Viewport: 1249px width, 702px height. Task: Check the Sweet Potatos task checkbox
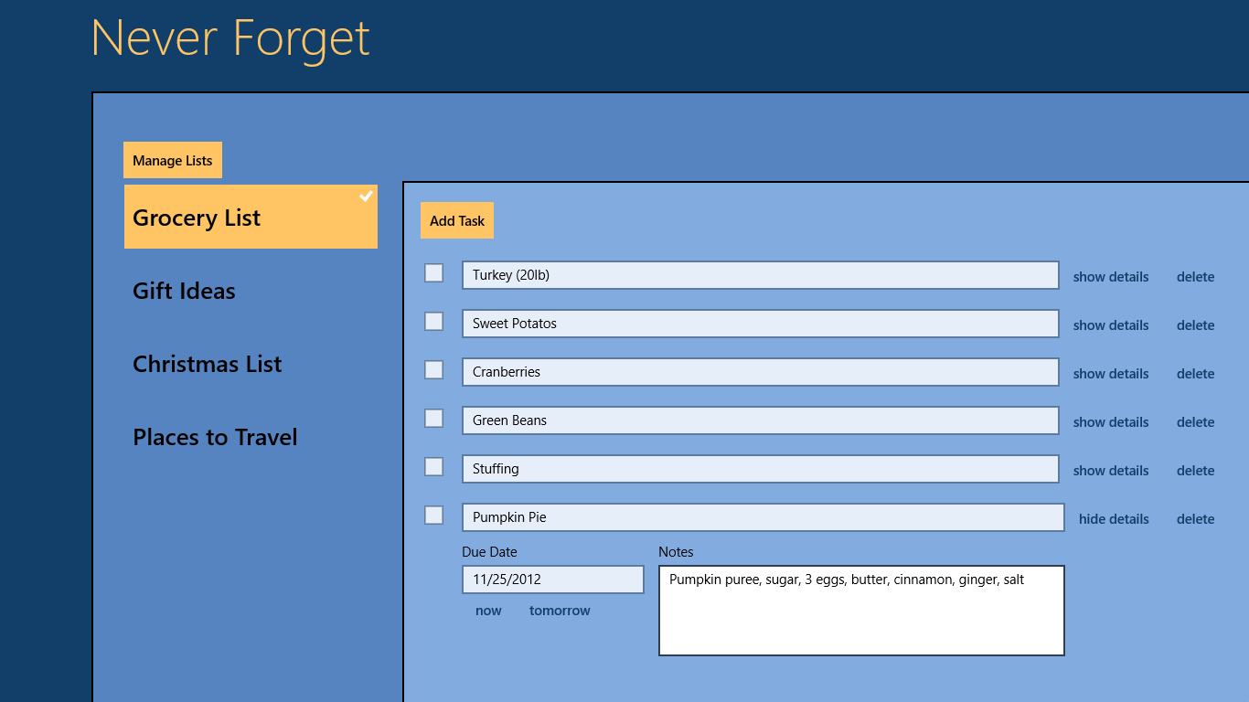coord(434,322)
